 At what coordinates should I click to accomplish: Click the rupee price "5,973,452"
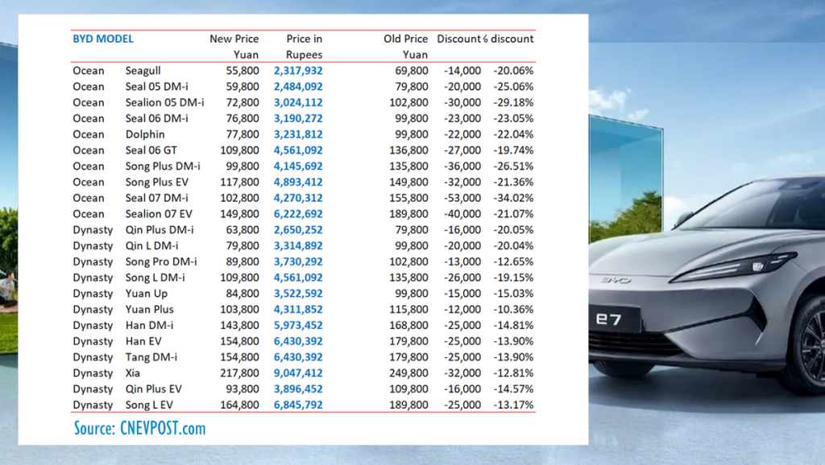[x=298, y=325]
